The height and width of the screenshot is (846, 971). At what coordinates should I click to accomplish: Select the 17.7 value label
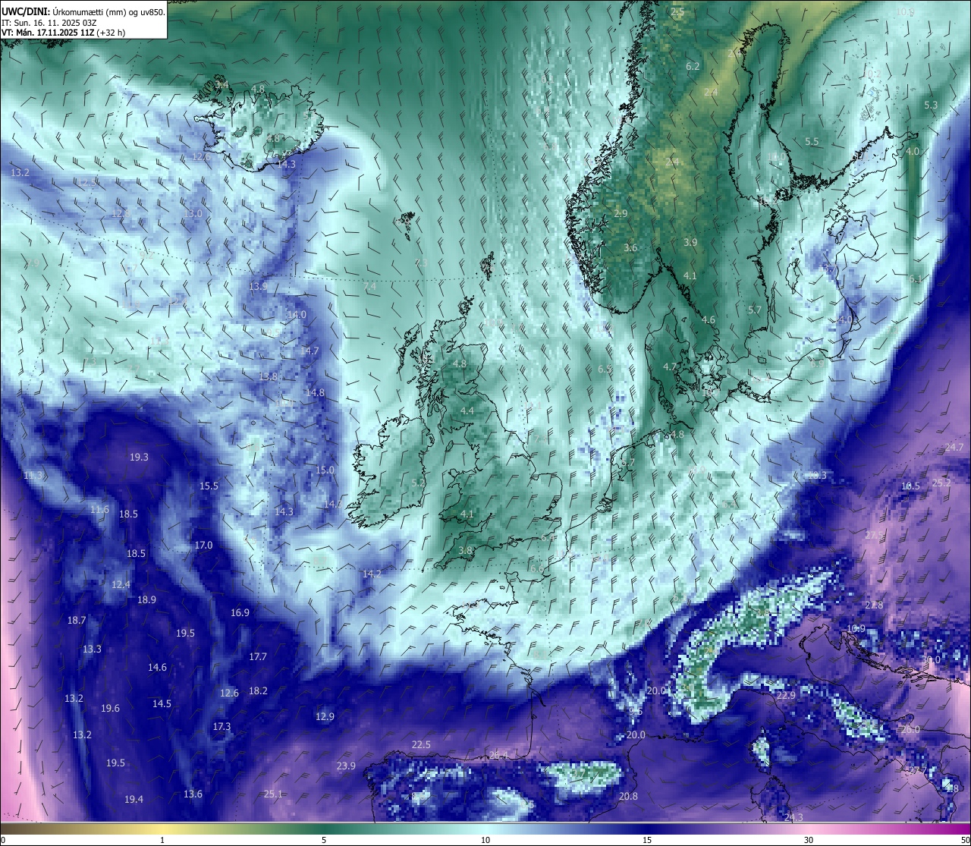tap(258, 656)
